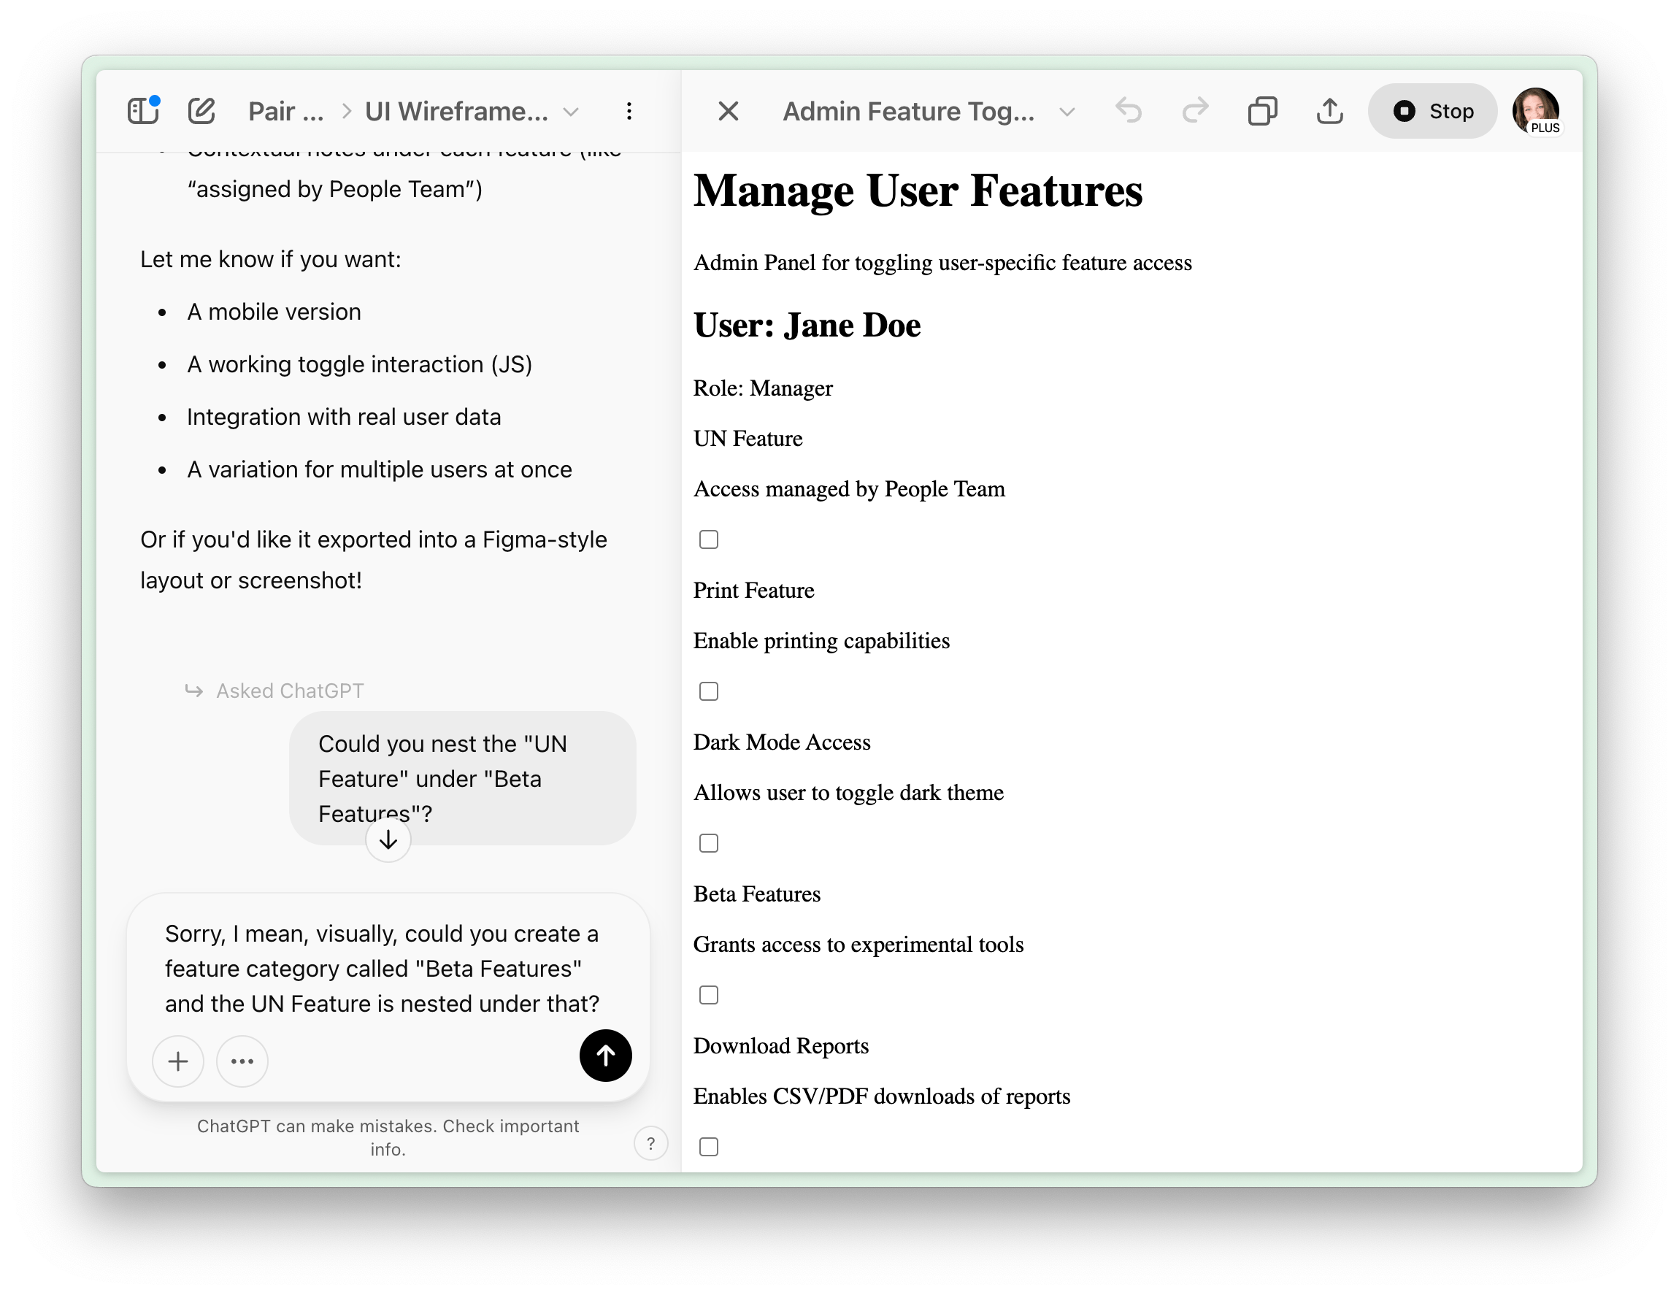Select the 'Role: Manager' text
1679x1295 pixels.
[763, 388]
